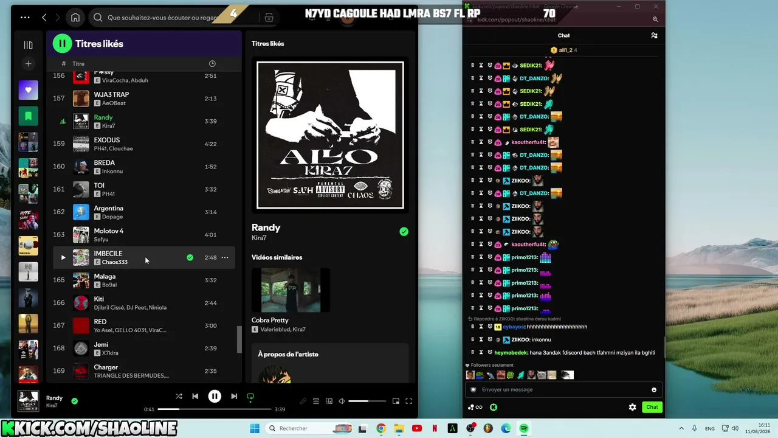This screenshot has height=438, width=778.
Task: Pause playback in the bottom player bar
Action: point(215,397)
